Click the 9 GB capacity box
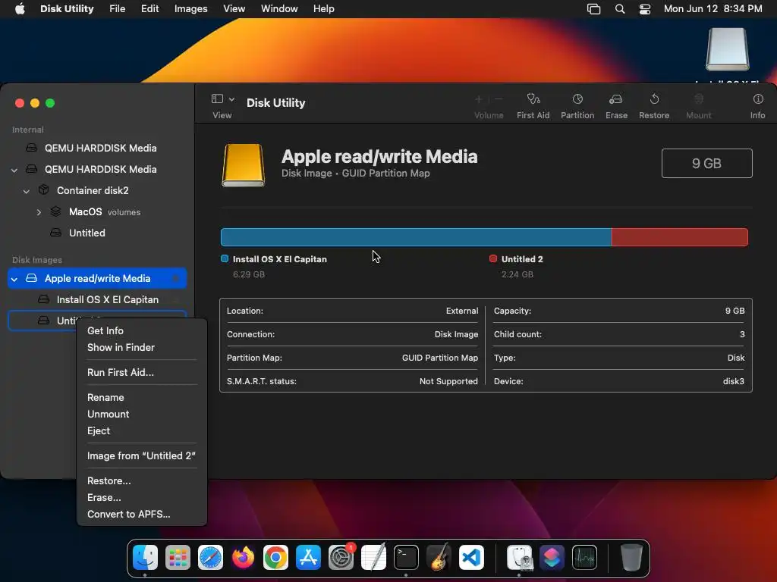Screen dimensions: 777x582 point(706,164)
